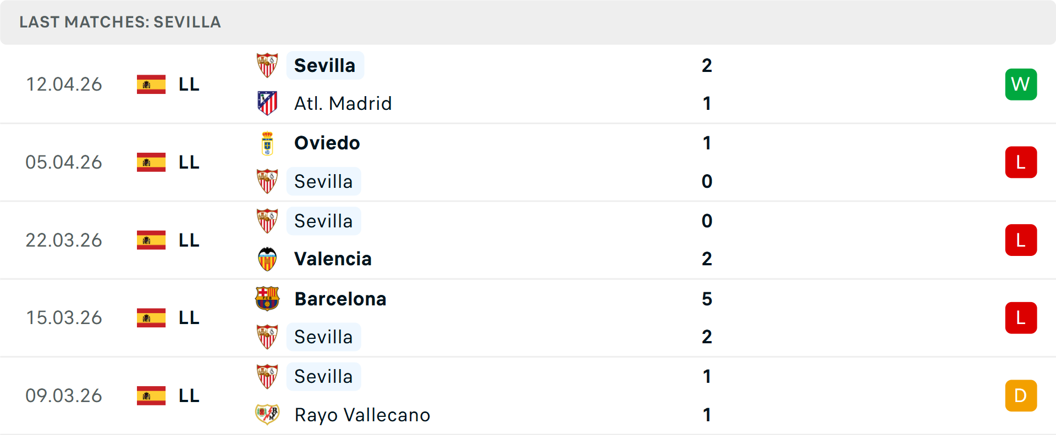The image size is (1056, 435).
Task: Toggle the orange D draw badge
Action: point(1021,395)
